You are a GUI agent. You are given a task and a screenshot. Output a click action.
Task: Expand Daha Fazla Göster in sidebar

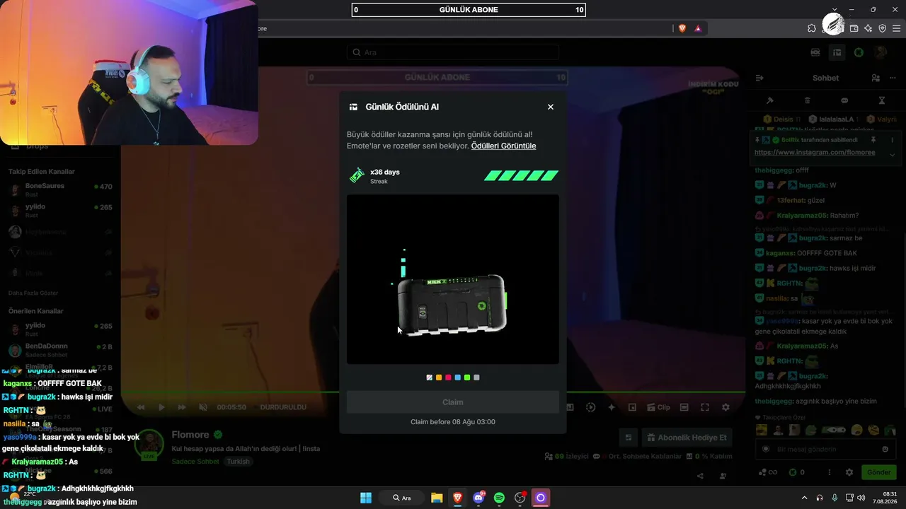pyautogui.click(x=33, y=293)
